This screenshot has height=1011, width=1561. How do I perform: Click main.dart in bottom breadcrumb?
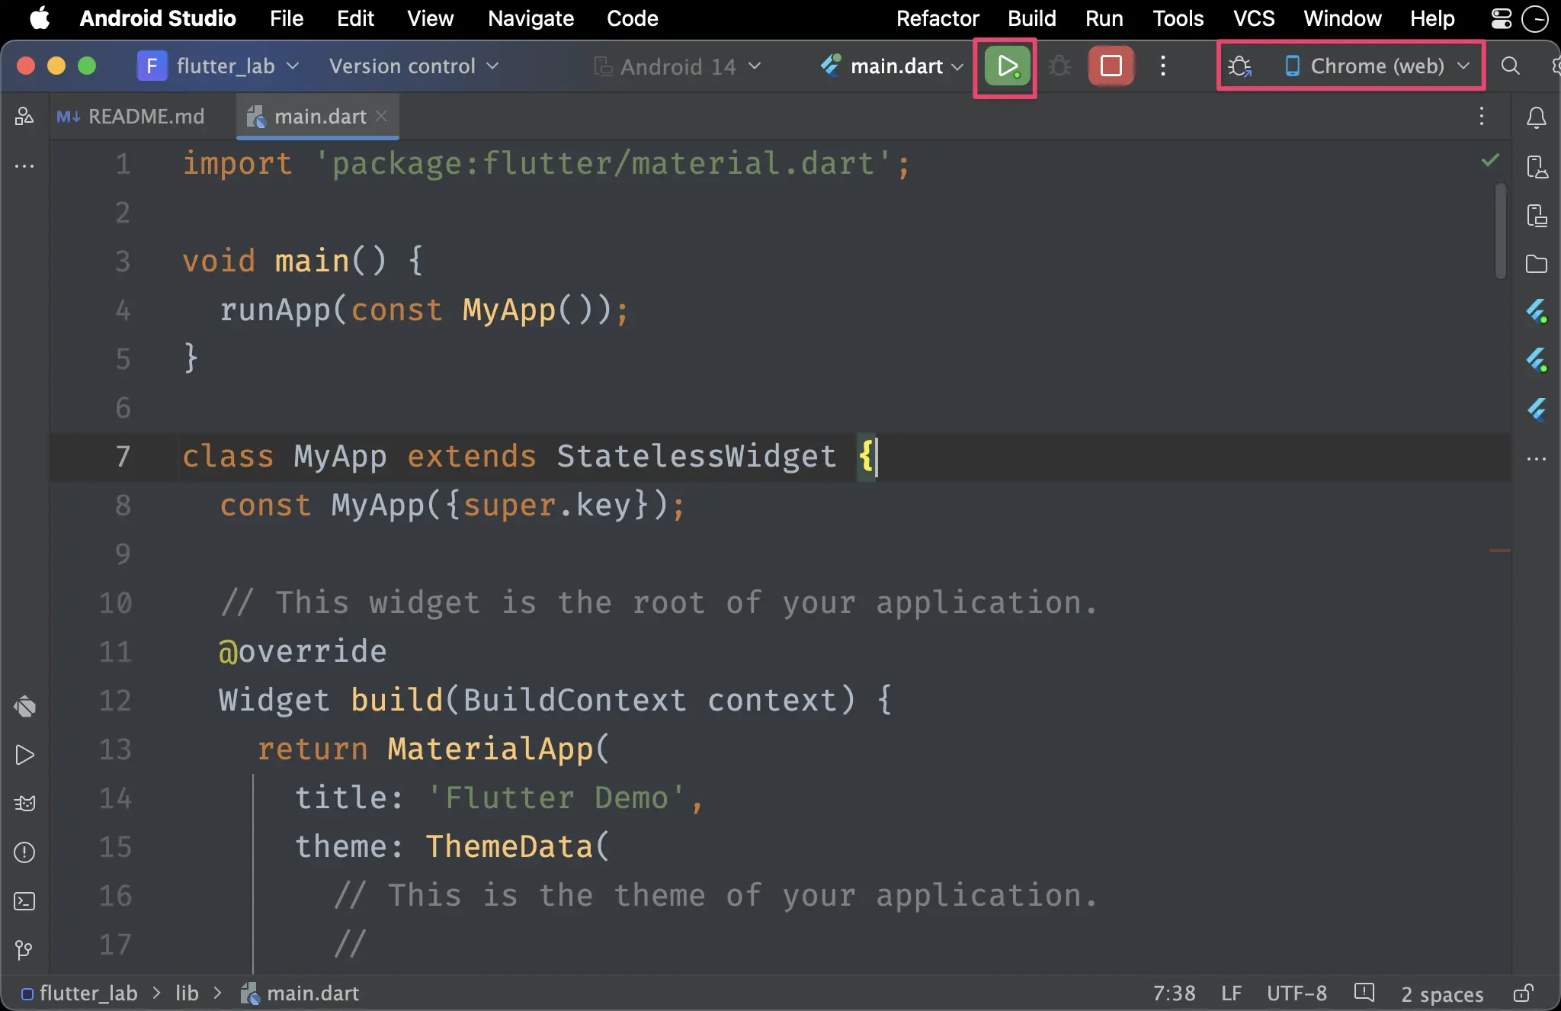(x=300, y=993)
